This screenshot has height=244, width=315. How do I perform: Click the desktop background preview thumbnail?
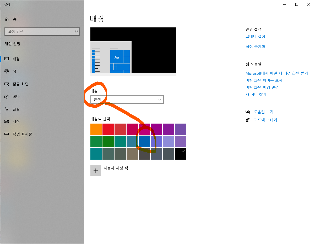(133, 51)
